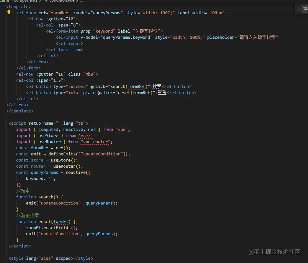Click the underlined "vue-router" import string
The image size is (308, 263).
(x=95, y=142)
